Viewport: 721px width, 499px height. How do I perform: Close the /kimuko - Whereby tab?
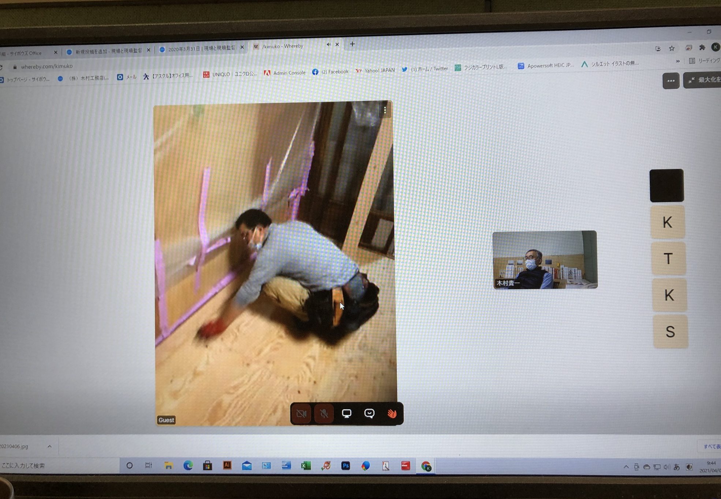tap(337, 44)
